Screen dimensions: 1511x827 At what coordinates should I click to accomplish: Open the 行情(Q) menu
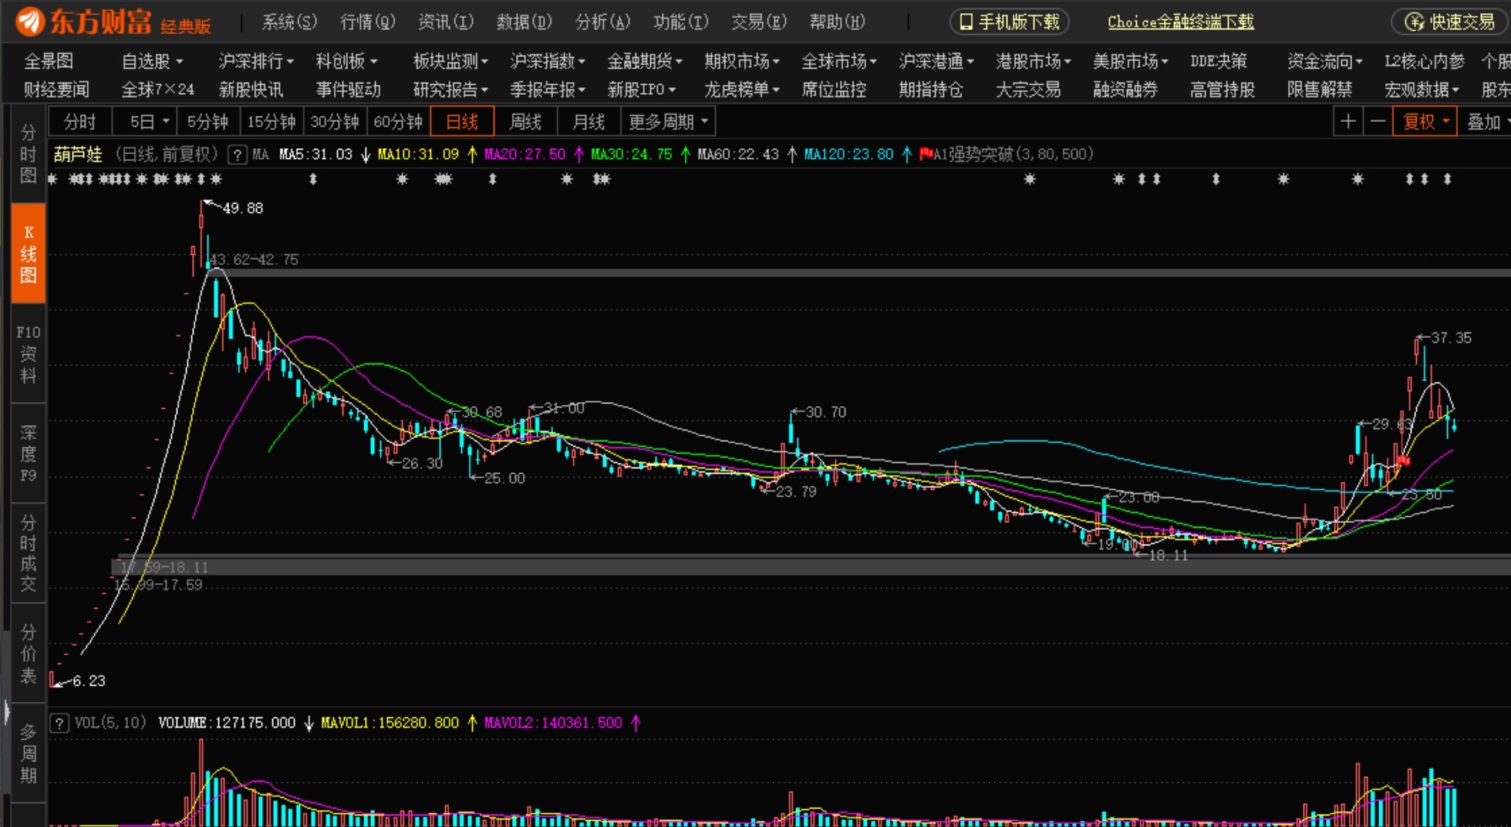[367, 22]
